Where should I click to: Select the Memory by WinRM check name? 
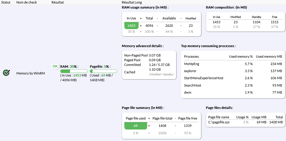[30, 73]
